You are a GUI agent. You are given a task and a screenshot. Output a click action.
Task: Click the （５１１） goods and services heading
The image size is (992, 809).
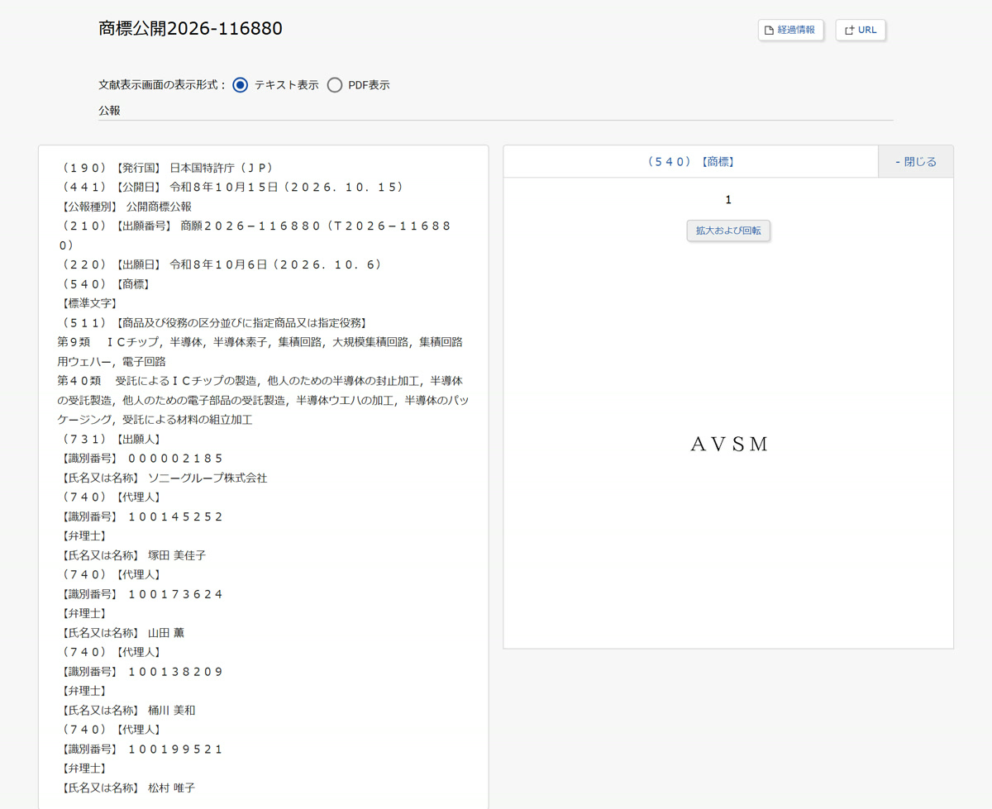click(214, 322)
